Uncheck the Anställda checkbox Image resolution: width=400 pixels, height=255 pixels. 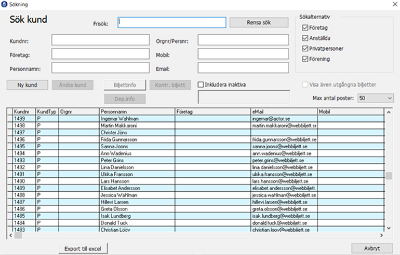(x=305, y=38)
